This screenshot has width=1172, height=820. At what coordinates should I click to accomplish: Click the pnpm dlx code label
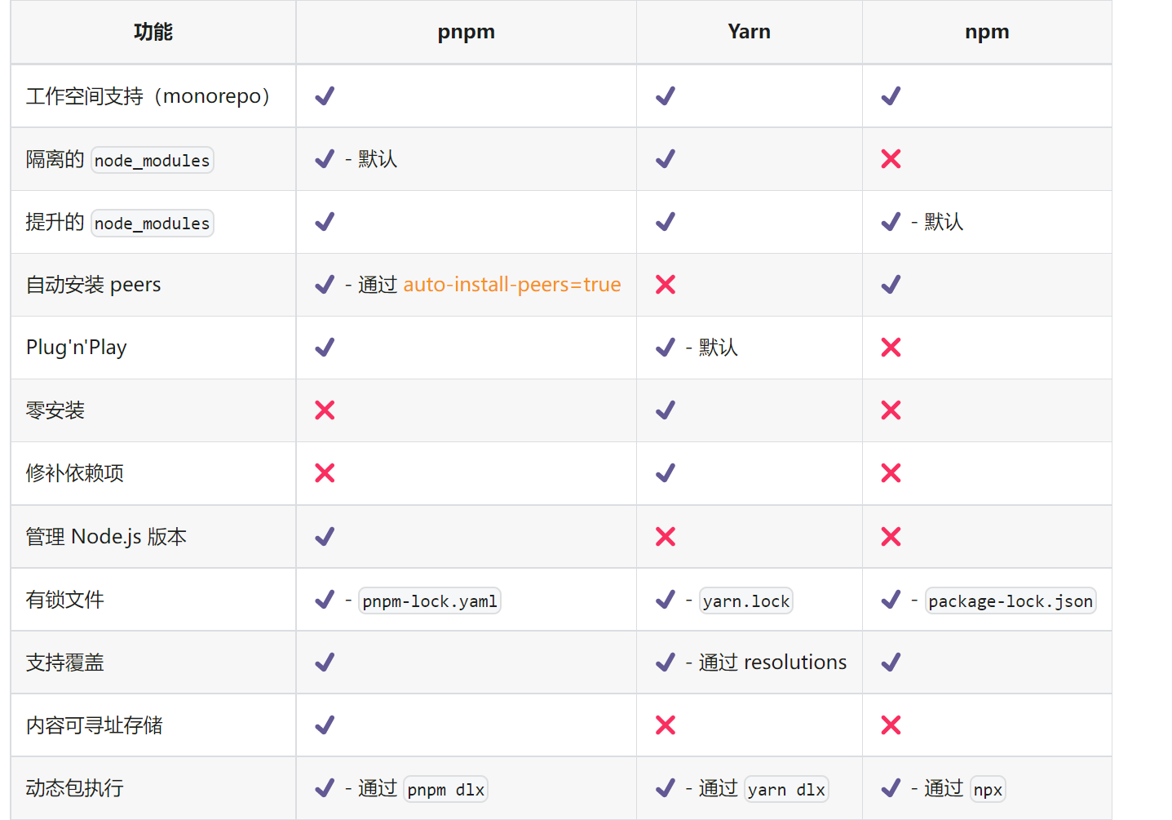[446, 790]
